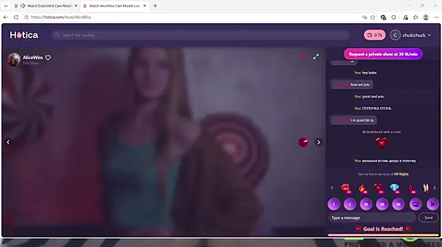Send the legs gift at the row end
This screenshot has width=442, height=247.
(x=425, y=188)
